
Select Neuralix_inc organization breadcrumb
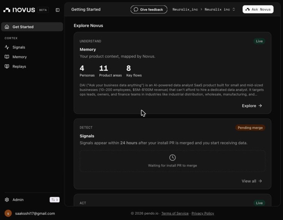[185, 9]
